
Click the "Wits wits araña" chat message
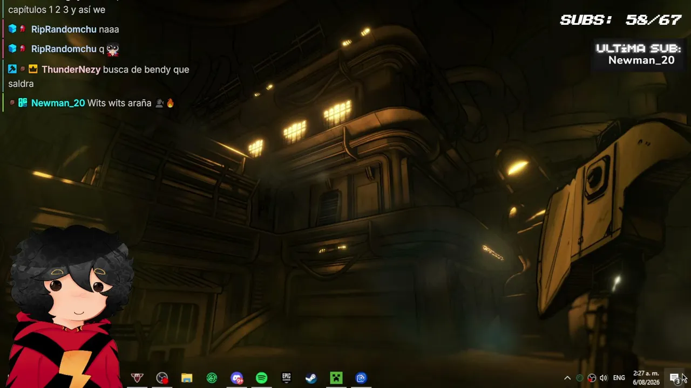[119, 103]
